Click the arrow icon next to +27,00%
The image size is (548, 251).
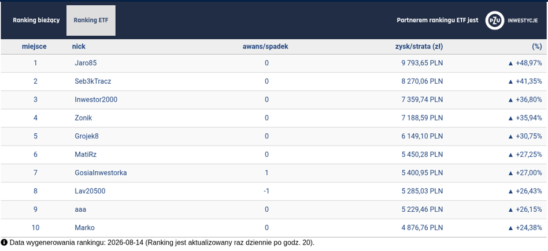click(510, 173)
